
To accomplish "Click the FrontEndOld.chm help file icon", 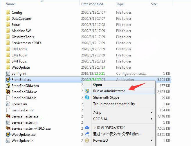I will [8, 86].
